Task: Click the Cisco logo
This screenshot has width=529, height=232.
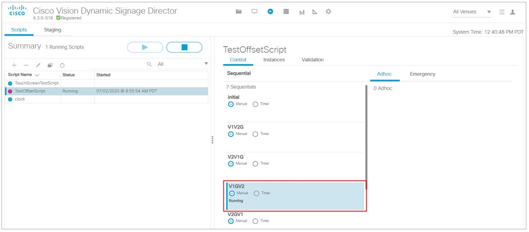Action: pos(17,11)
